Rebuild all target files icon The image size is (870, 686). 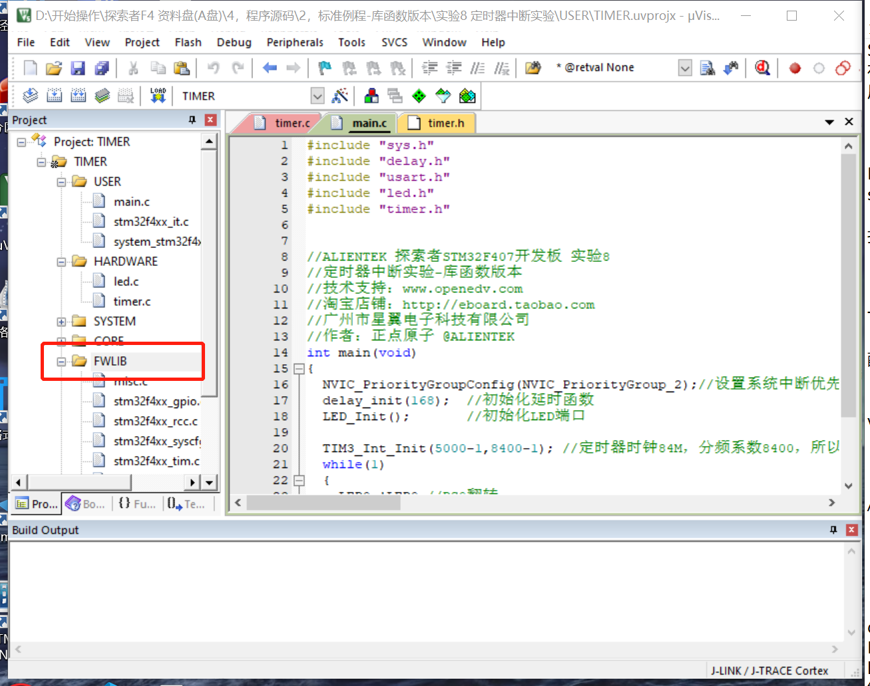click(x=78, y=96)
